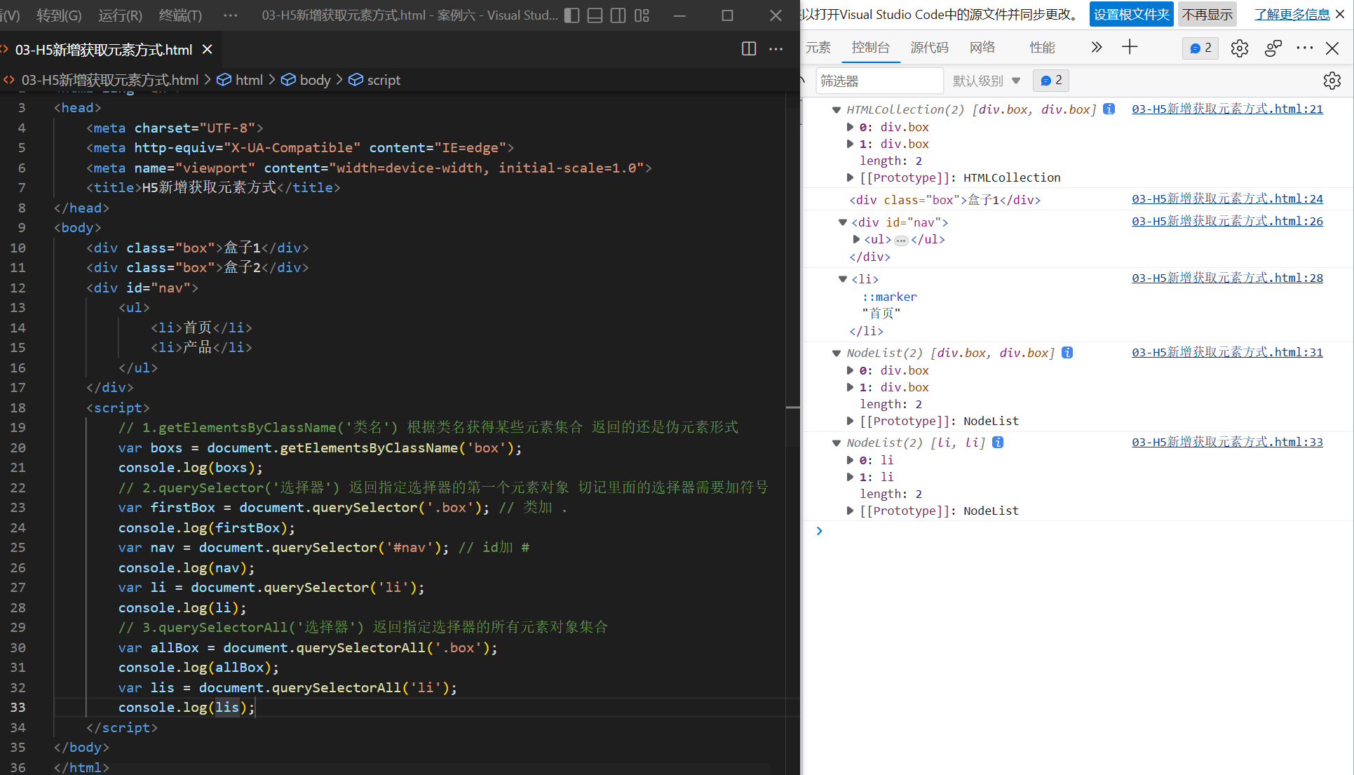The width and height of the screenshot is (1354, 775).
Task: Switch to the 网络 tab
Action: tap(982, 48)
